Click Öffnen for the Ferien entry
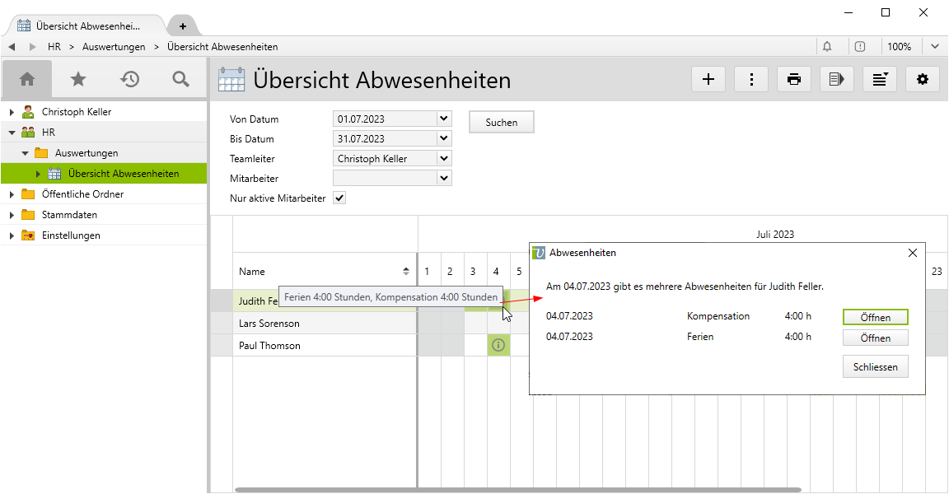 point(875,338)
